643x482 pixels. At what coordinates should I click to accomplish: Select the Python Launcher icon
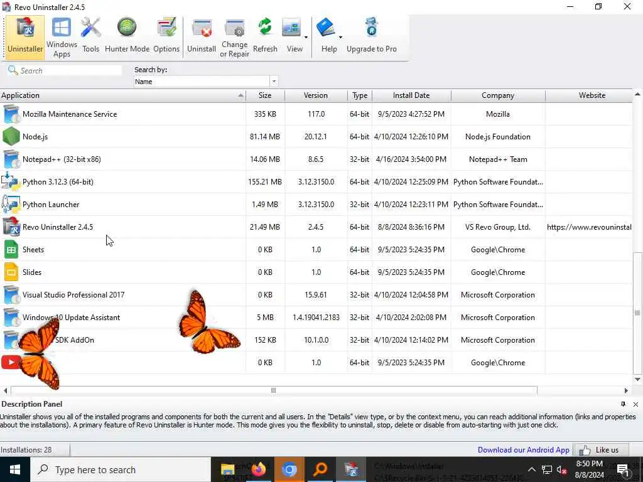point(11,204)
